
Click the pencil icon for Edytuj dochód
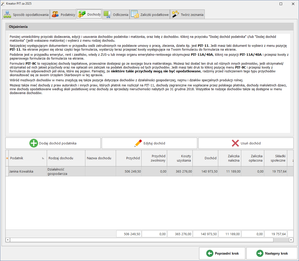[138, 143]
